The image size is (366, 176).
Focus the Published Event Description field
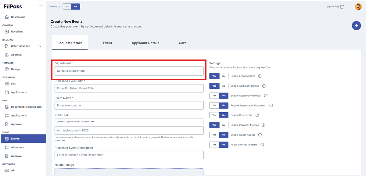pyautogui.click(x=129, y=155)
